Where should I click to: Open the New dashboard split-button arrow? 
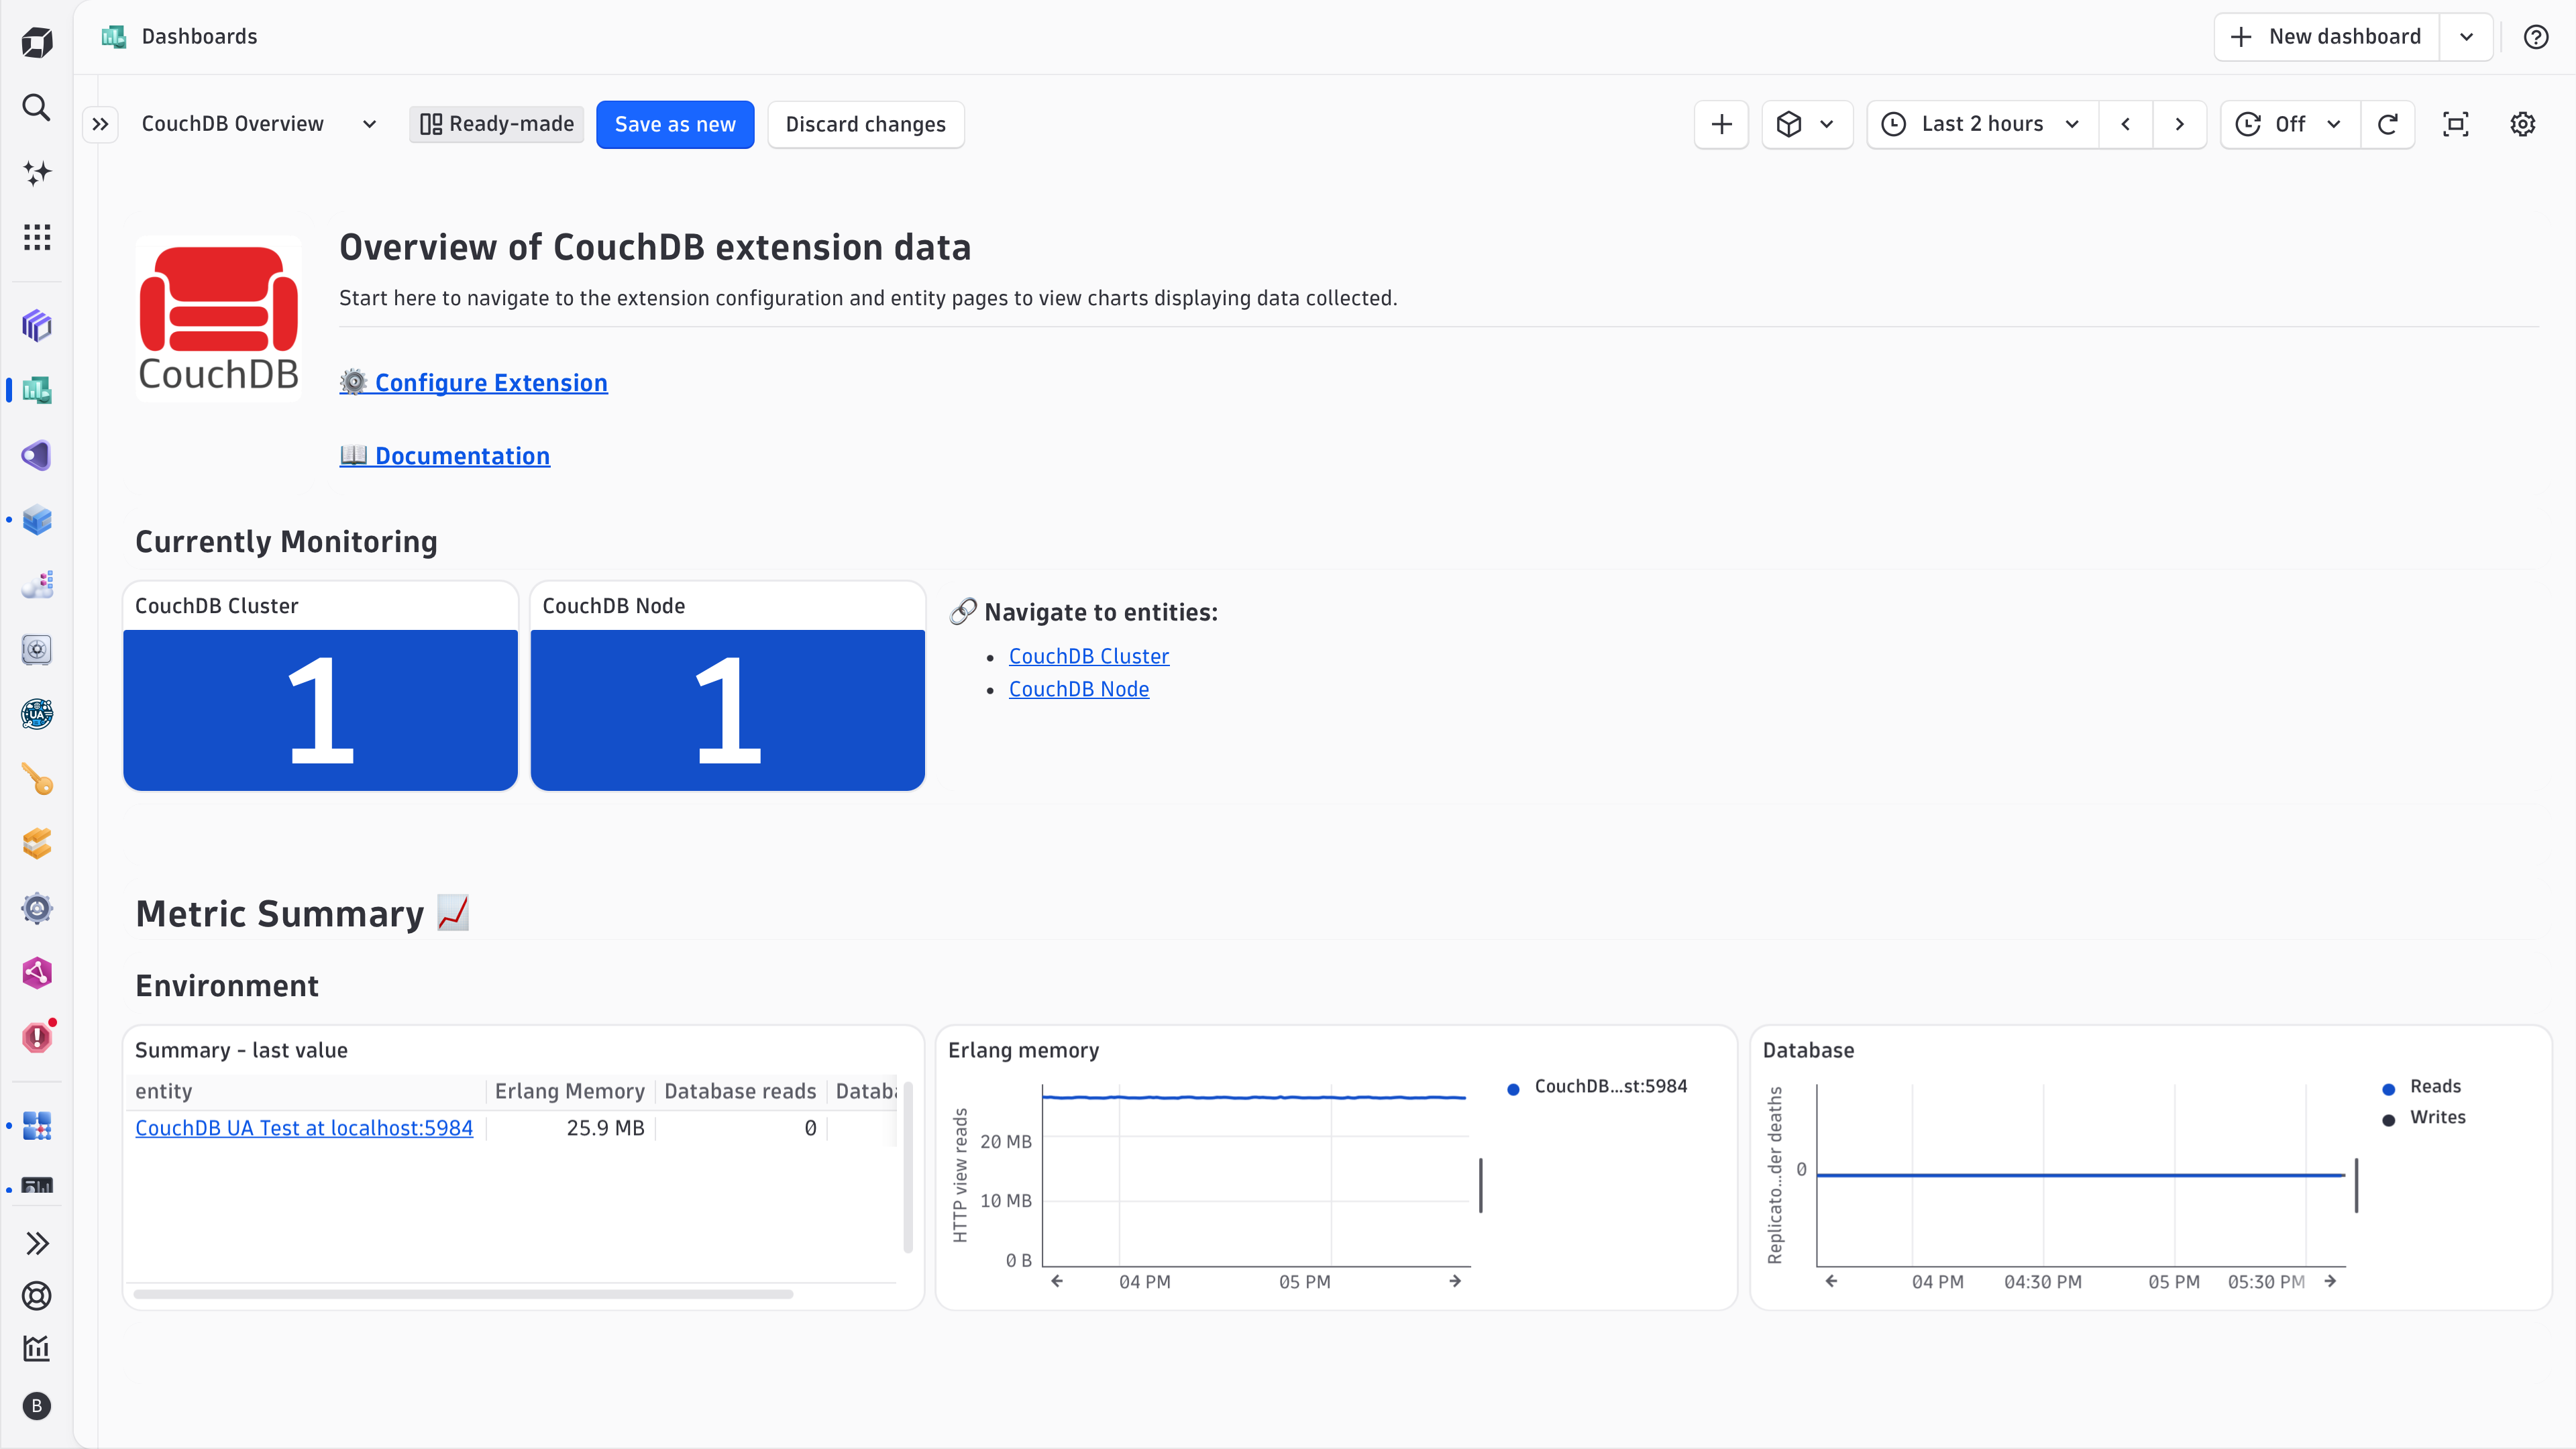pyautogui.click(x=2466, y=37)
